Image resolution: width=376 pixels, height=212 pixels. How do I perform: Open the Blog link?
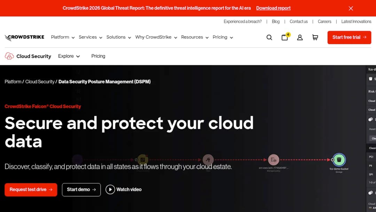tap(275, 22)
